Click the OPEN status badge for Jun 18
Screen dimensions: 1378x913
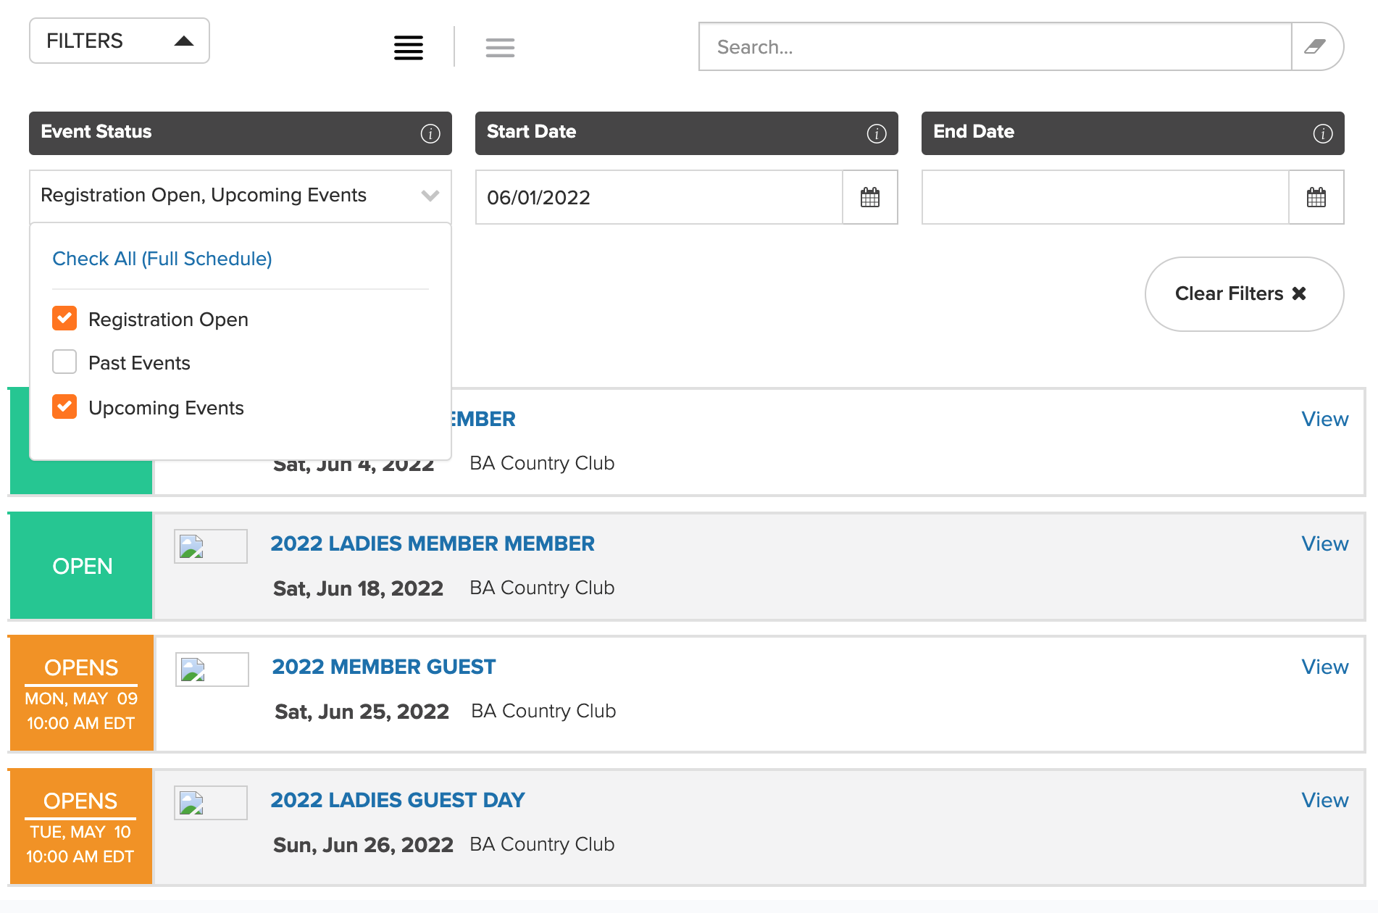81,566
